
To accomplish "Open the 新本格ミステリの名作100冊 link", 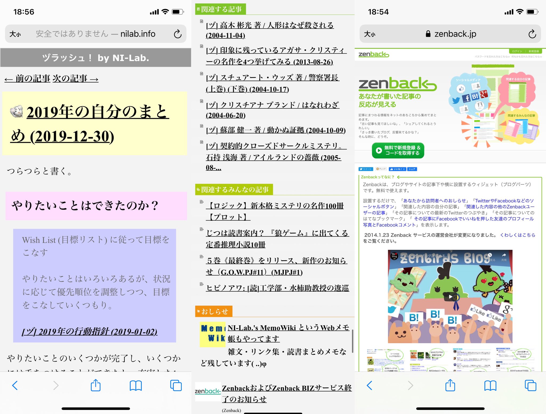I will [x=275, y=211].
